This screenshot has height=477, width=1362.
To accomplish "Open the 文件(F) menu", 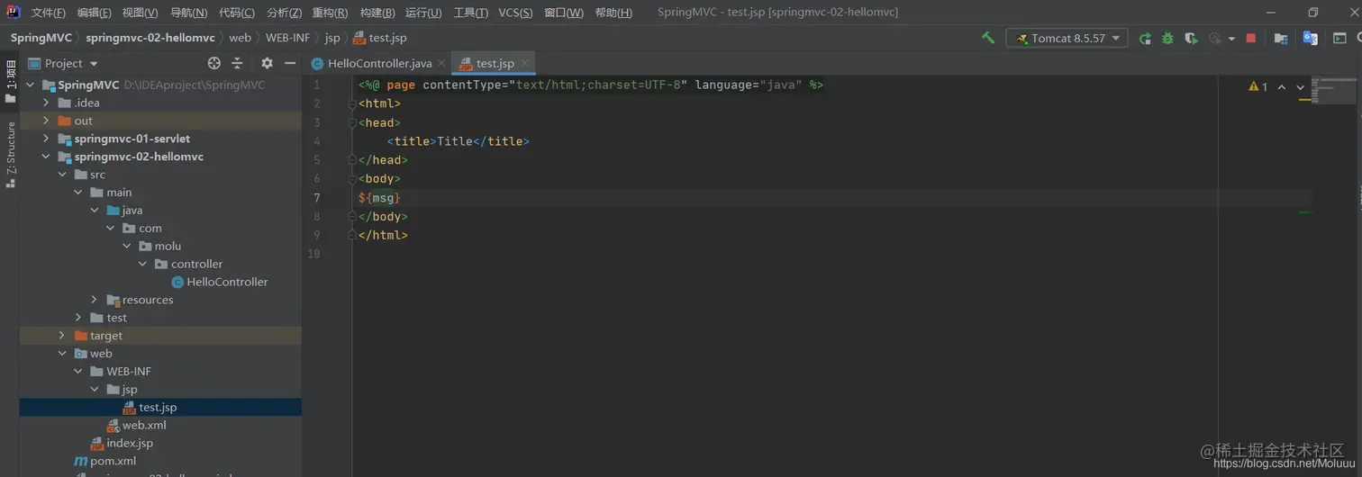I will tap(48, 13).
